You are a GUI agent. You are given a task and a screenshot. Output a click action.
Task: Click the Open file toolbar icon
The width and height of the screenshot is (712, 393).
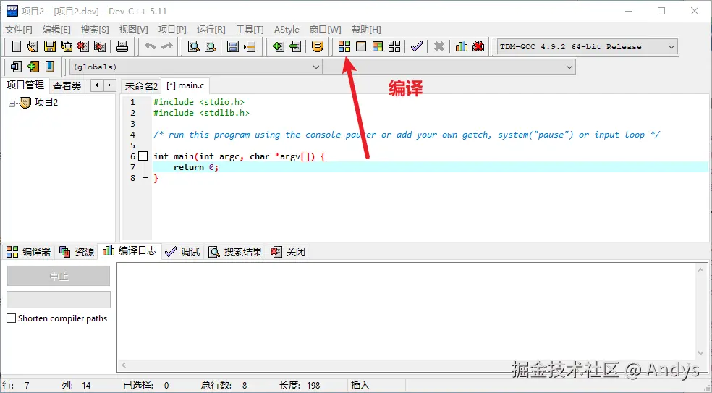(33, 46)
